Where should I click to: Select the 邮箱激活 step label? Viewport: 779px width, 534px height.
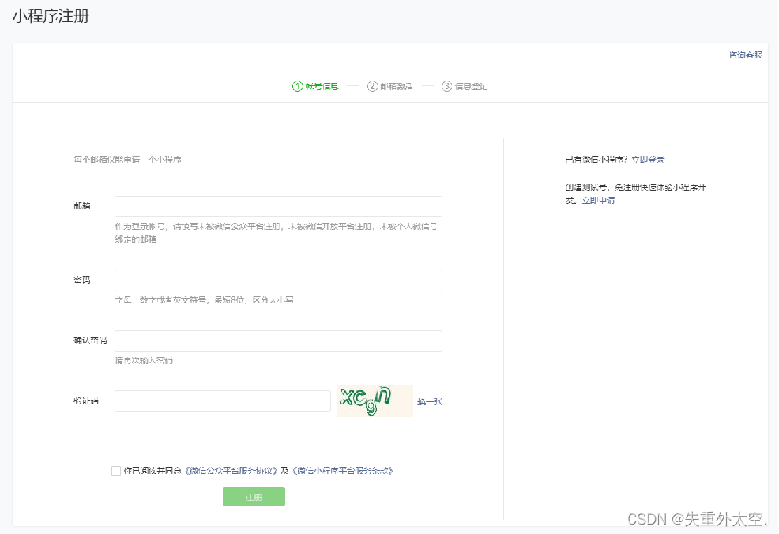395,87
